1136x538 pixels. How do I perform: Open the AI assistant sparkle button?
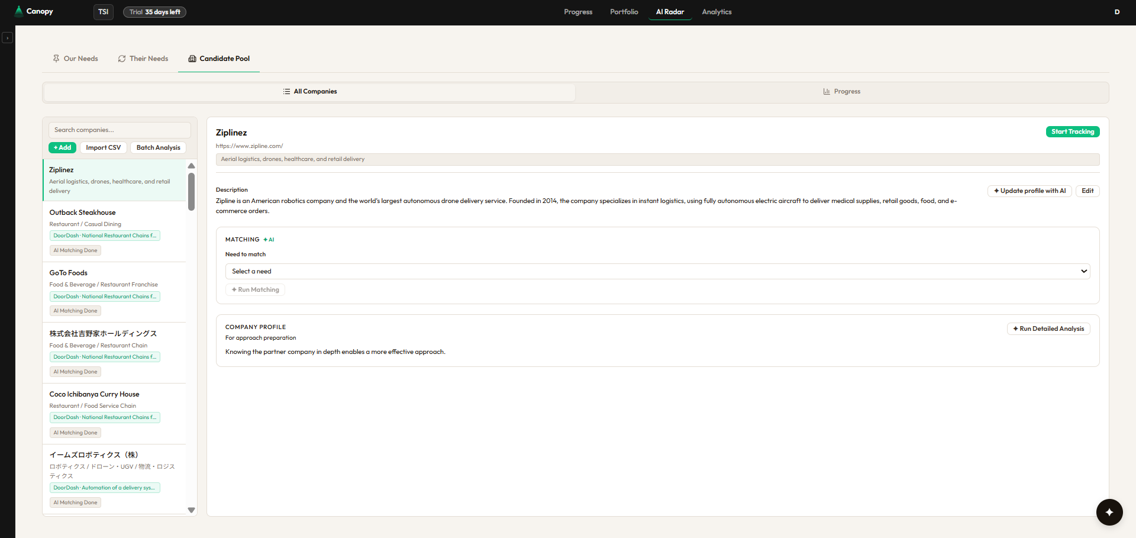click(x=1109, y=512)
